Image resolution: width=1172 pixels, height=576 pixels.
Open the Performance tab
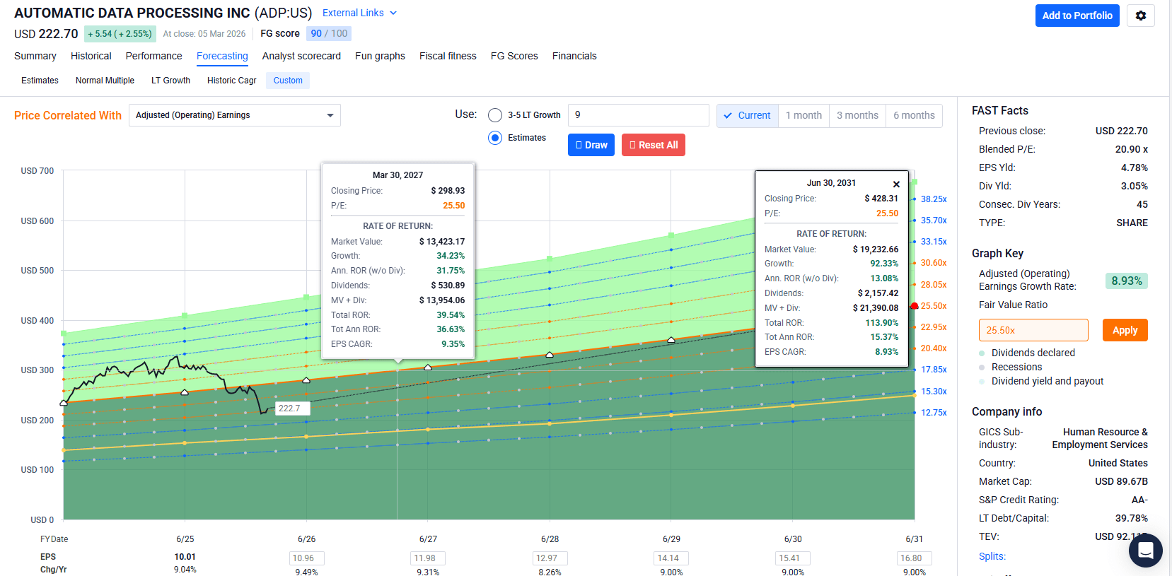pos(153,56)
